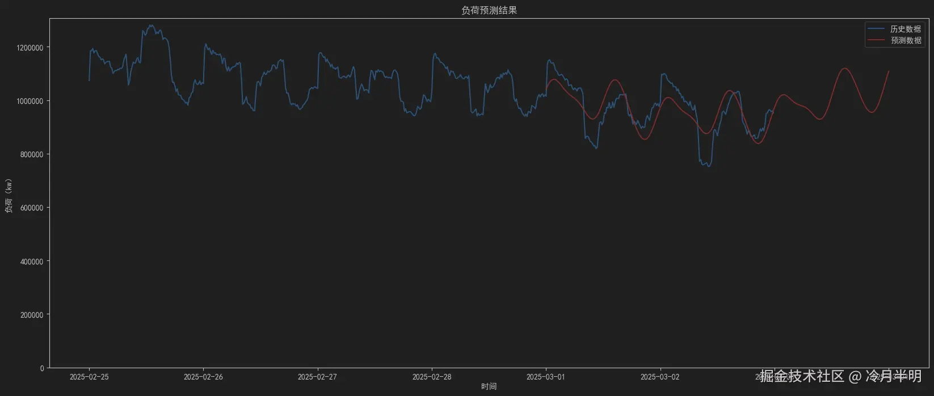Image resolution: width=934 pixels, height=396 pixels.
Task: Click the 2025-02-25 date tick label
Action: coord(89,377)
